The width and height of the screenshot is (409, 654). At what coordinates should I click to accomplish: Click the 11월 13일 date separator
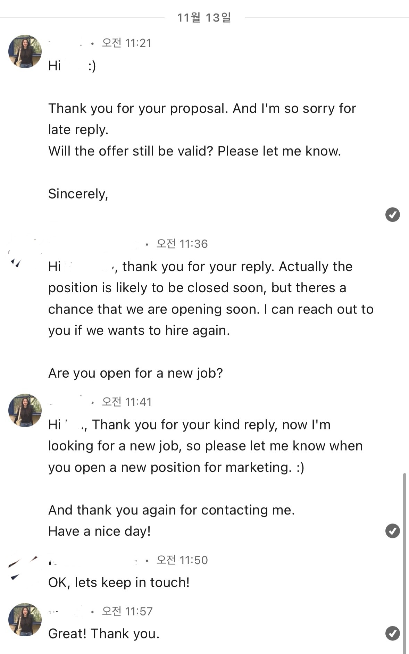point(204,17)
